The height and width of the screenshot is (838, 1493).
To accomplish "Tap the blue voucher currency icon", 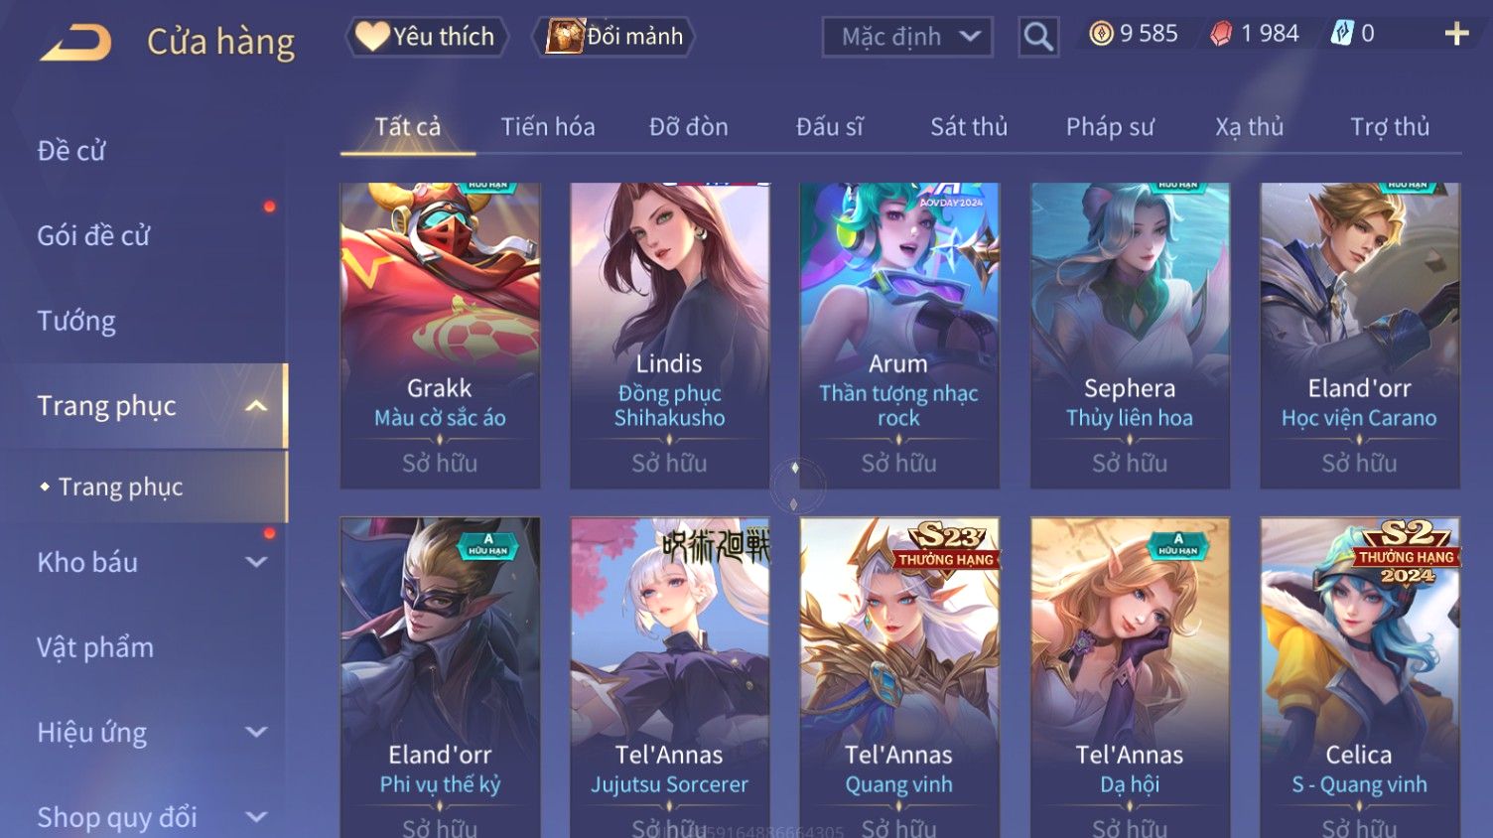I will 1342,34.
